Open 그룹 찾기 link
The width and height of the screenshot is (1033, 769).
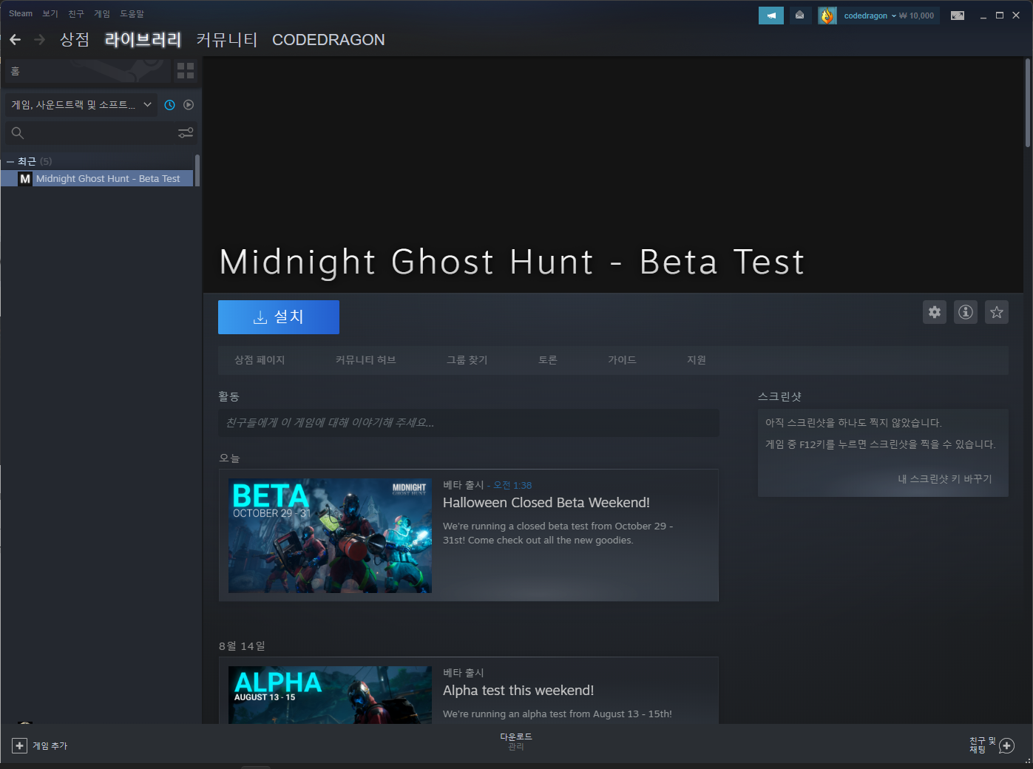467,360
